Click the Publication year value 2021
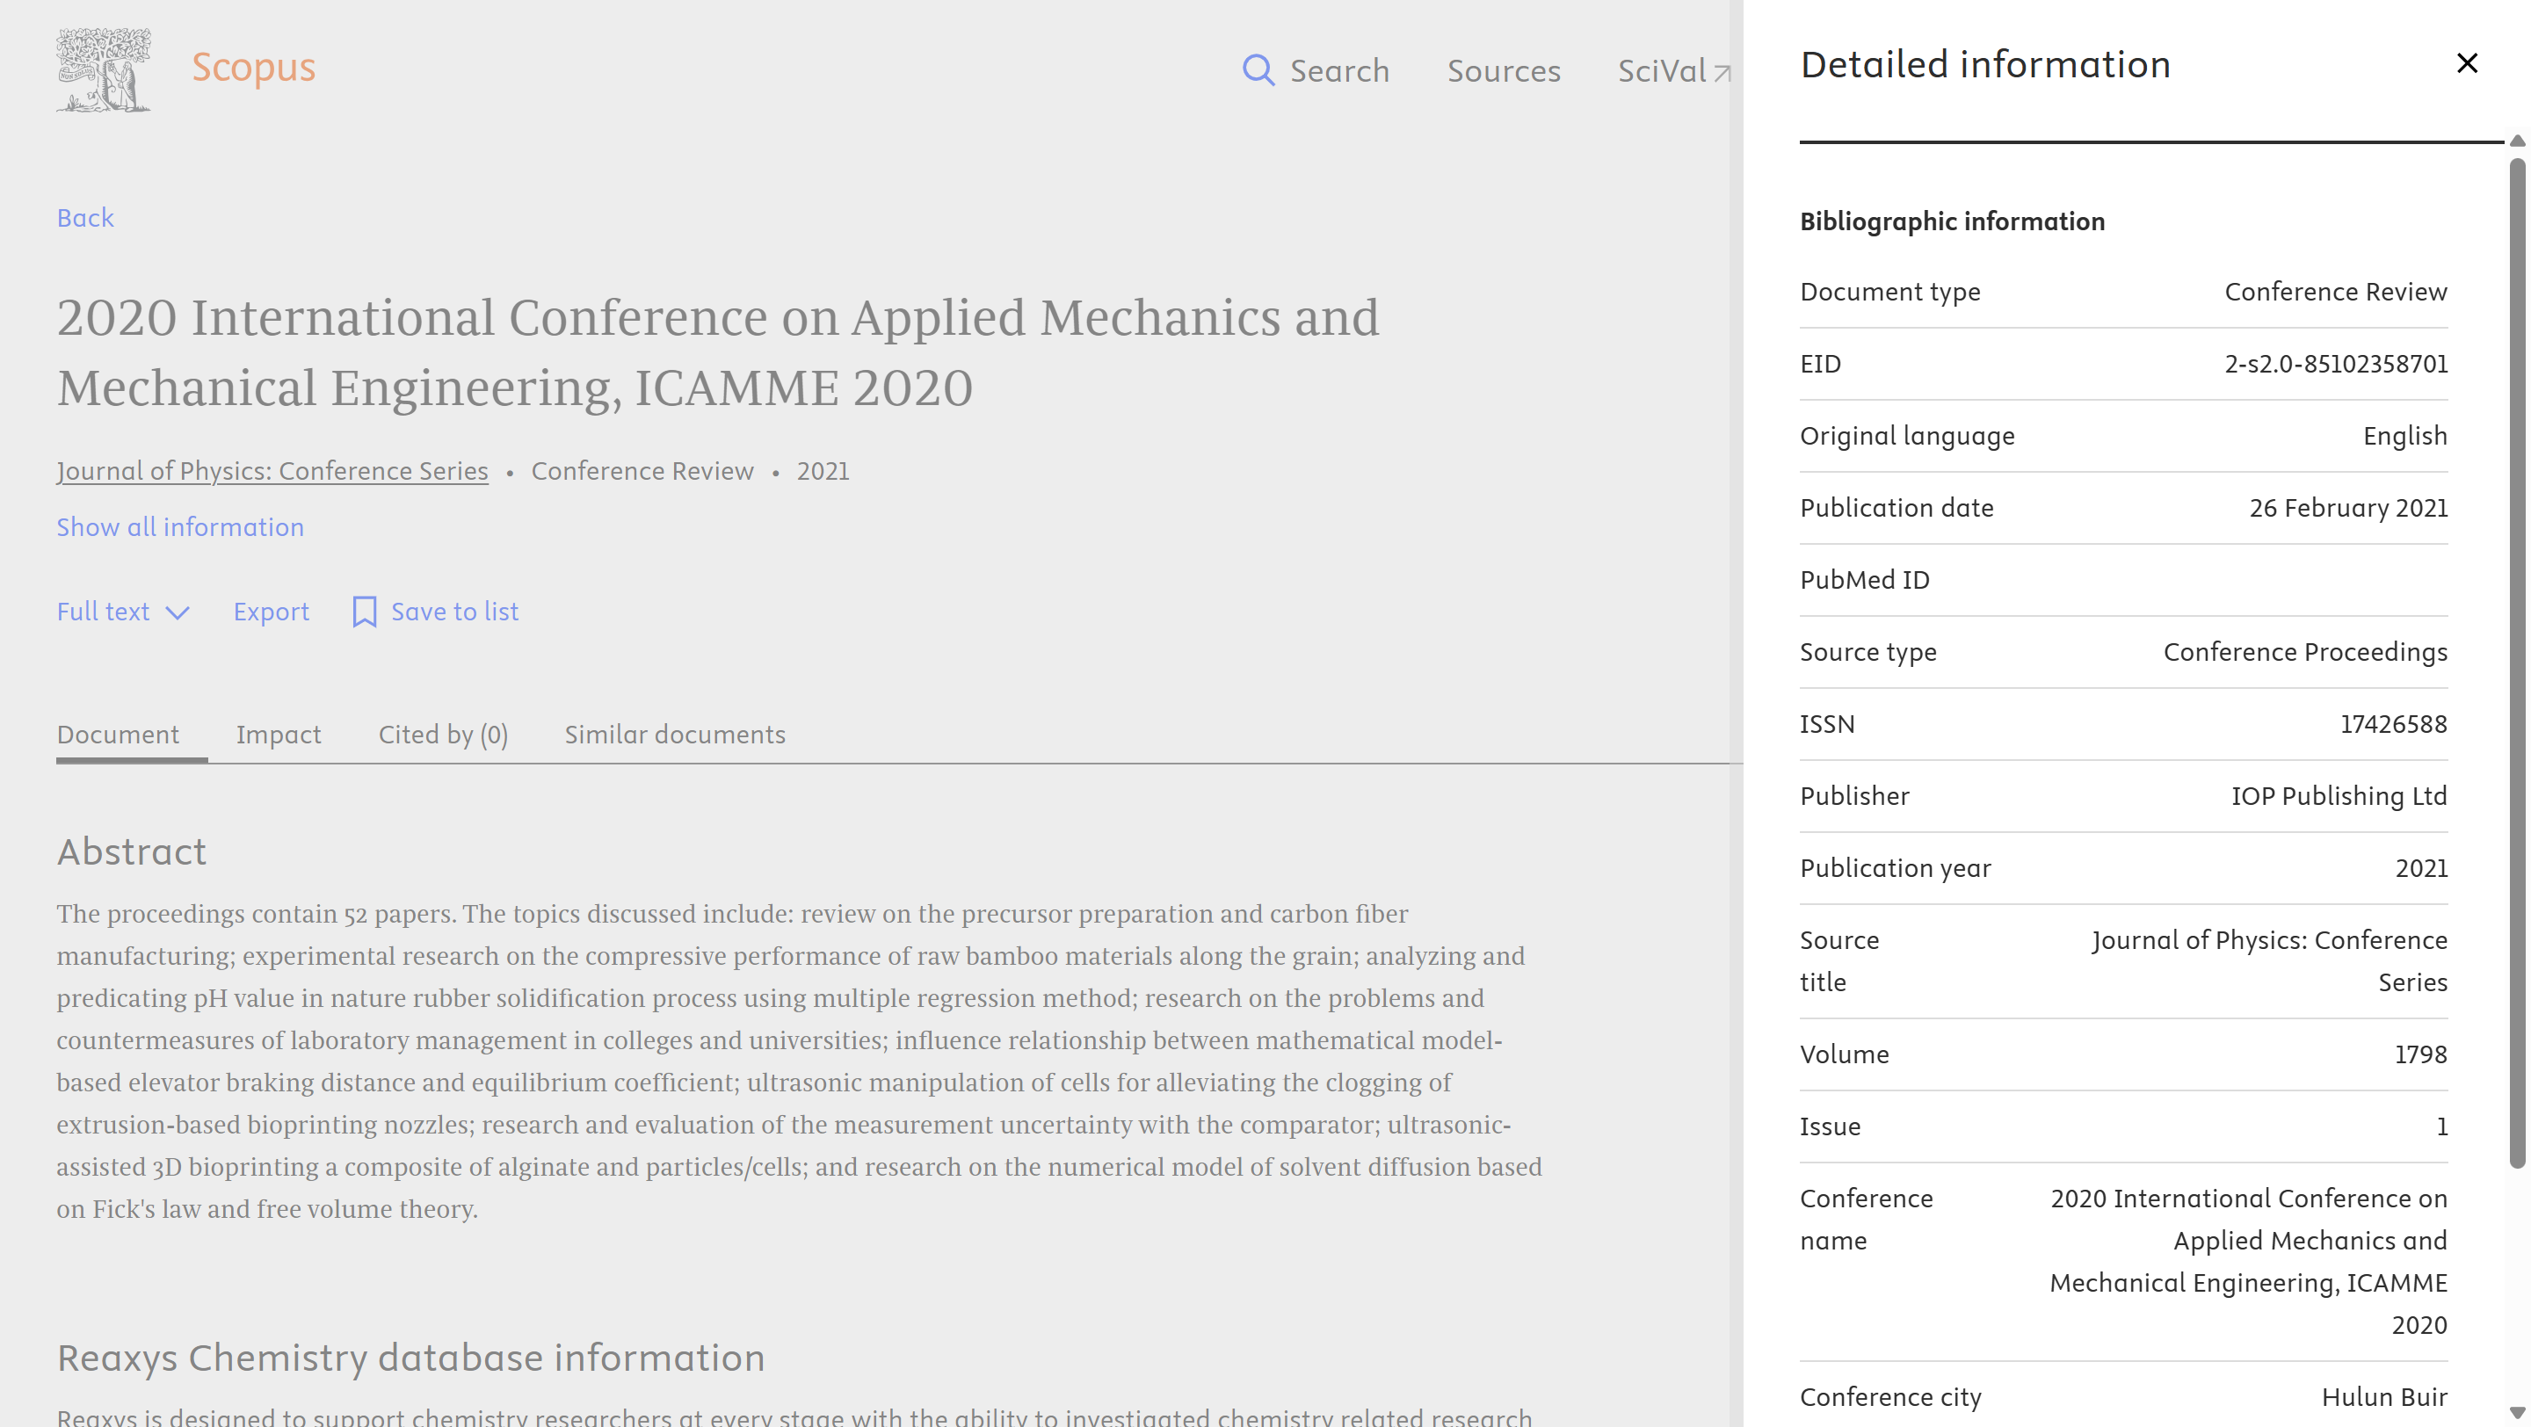Image resolution: width=2531 pixels, height=1427 pixels. pyautogui.click(x=2421, y=868)
